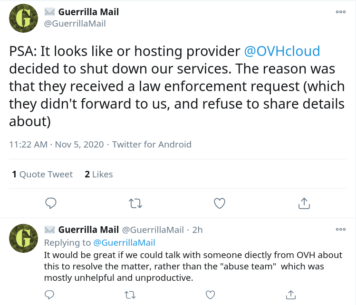Click the Twitter for Android source link
Screen dimensions: 356x305
pyautogui.click(x=152, y=144)
